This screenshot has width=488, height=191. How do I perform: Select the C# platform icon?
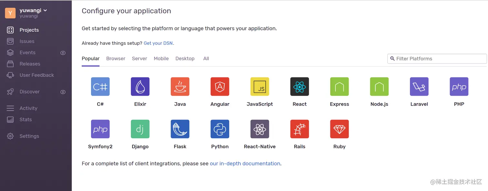tap(100, 87)
